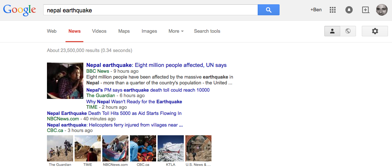Open NBC News death toll hits 5000 article

click(x=114, y=113)
